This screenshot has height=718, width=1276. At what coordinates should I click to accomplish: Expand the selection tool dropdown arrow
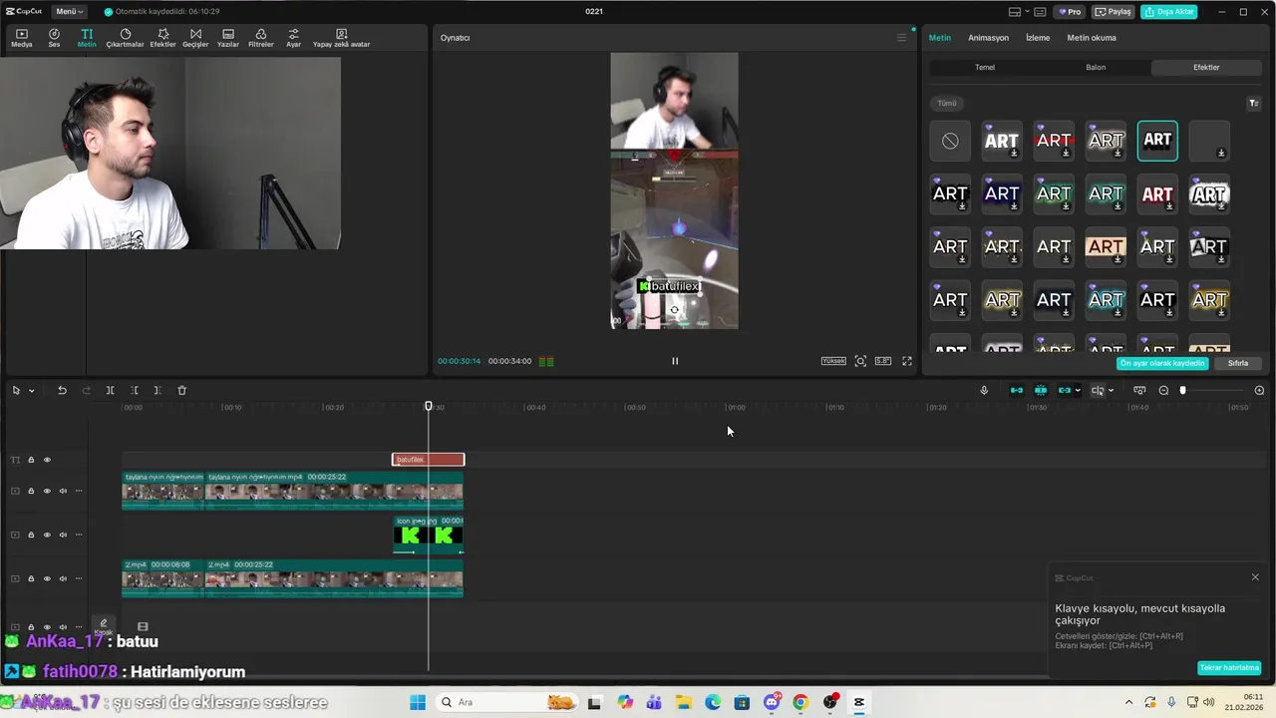point(31,390)
